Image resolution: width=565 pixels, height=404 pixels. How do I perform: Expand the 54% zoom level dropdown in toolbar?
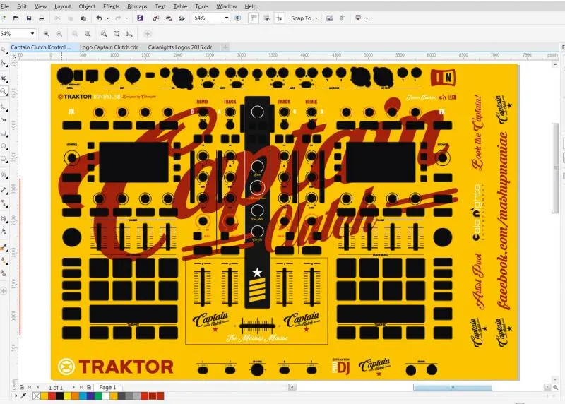tap(227, 18)
